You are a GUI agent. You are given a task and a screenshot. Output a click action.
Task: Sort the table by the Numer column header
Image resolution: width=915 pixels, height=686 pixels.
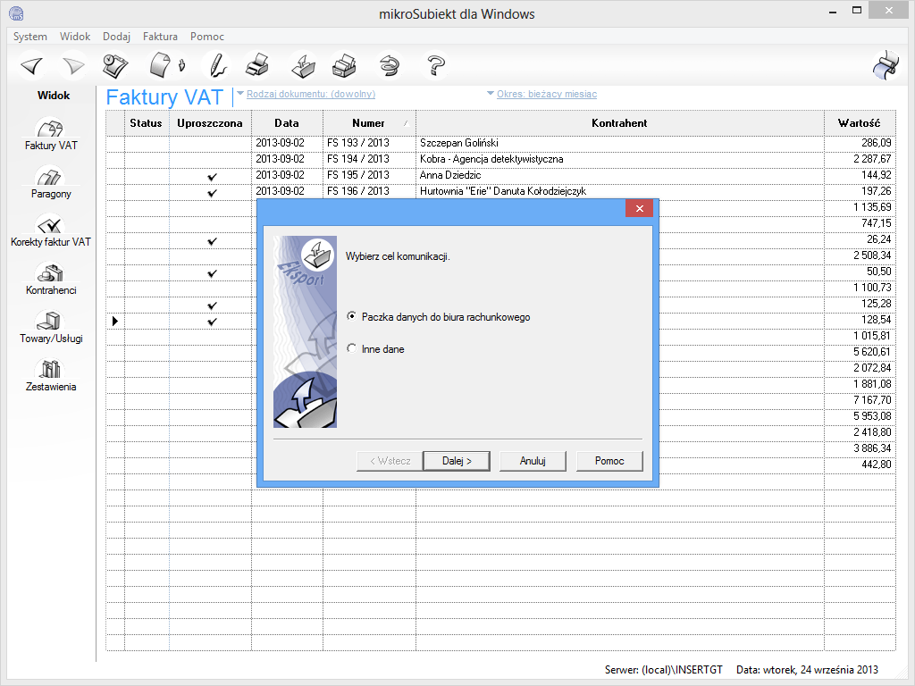tap(368, 123)
